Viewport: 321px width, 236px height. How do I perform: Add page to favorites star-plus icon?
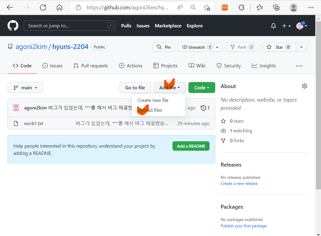207,8
